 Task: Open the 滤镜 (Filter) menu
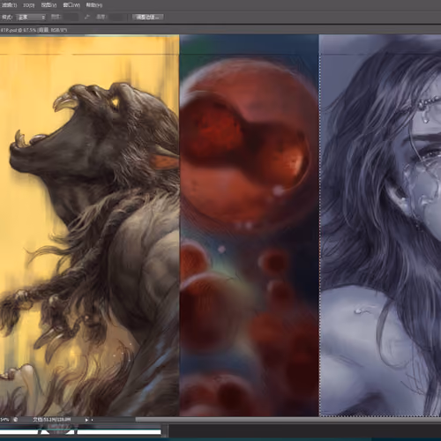point(9,5)
